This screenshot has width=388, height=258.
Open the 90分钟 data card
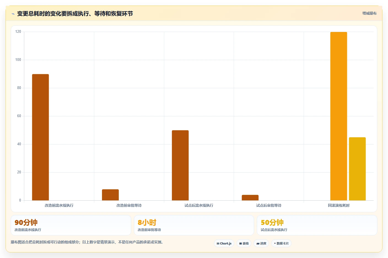click(71, 225)
